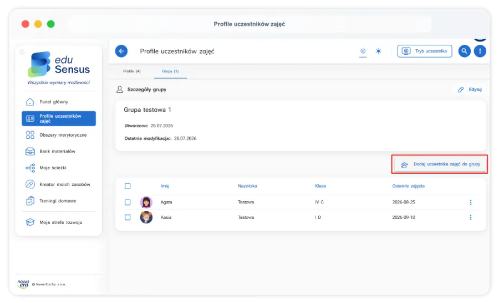Click the Szczegóły grupy heading

click(147, 90)
